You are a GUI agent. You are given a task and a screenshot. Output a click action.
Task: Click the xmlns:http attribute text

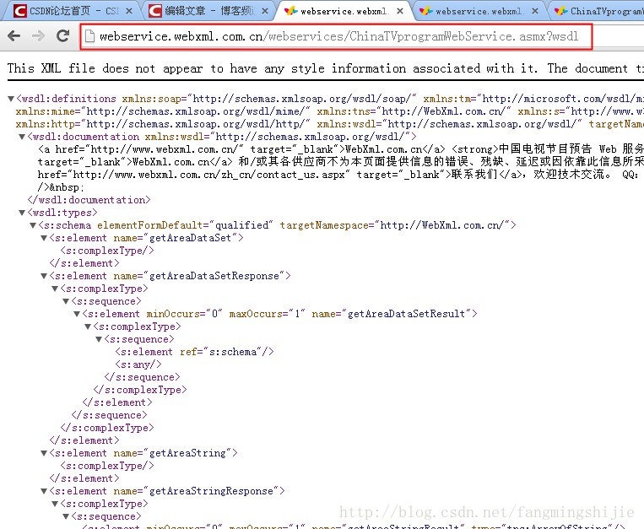click(x=163, y=124)
